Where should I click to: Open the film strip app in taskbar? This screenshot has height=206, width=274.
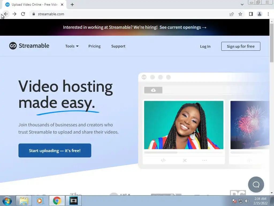73,201
